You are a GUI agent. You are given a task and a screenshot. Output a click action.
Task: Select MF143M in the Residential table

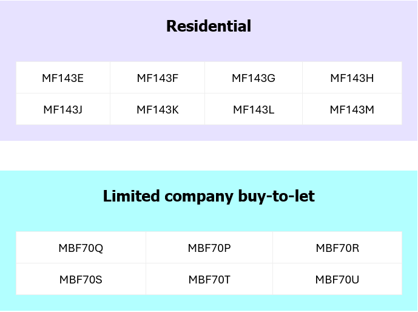pyautogui.click(x=352, y=109)
